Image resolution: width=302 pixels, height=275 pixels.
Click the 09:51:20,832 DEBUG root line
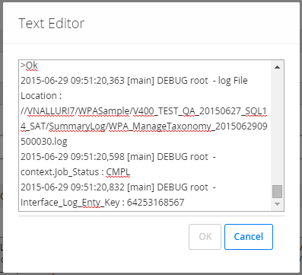(118, 187)
